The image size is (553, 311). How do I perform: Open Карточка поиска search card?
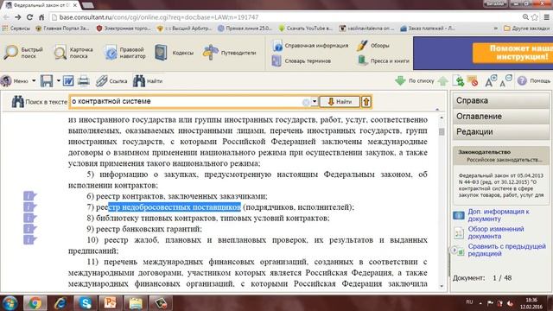click(73, 53)
